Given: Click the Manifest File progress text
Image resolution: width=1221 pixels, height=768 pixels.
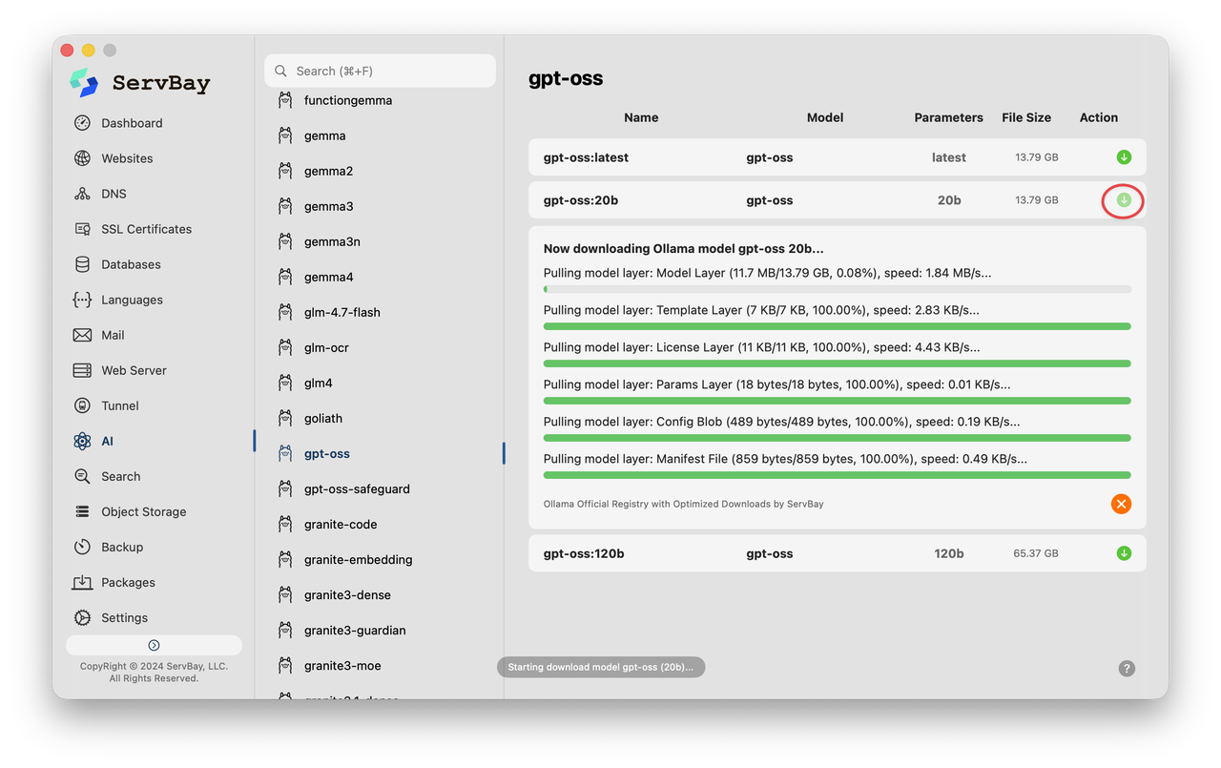Looking at the screenshot, I should point(786,459).
